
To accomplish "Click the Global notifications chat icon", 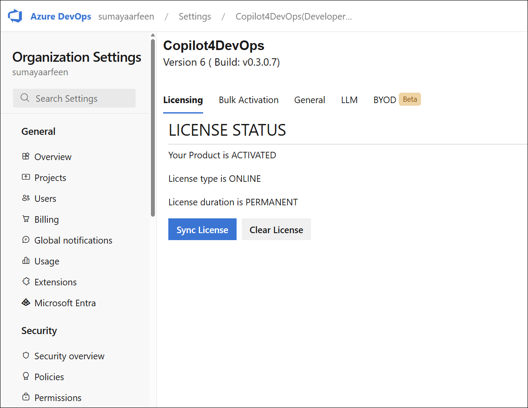I will [x=26, y=240].
